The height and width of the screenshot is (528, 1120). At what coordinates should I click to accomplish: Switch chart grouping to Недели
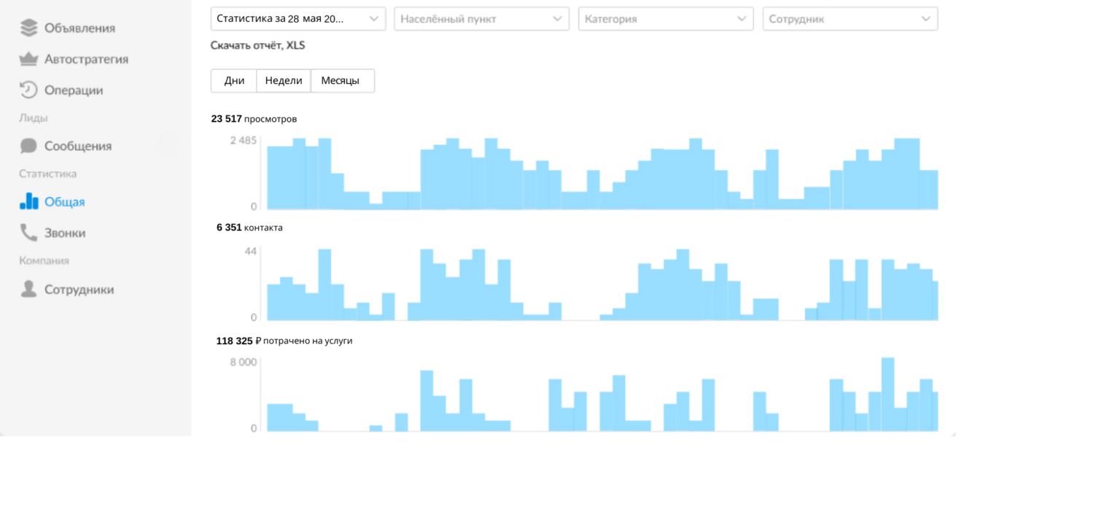(x=284, y=81)
